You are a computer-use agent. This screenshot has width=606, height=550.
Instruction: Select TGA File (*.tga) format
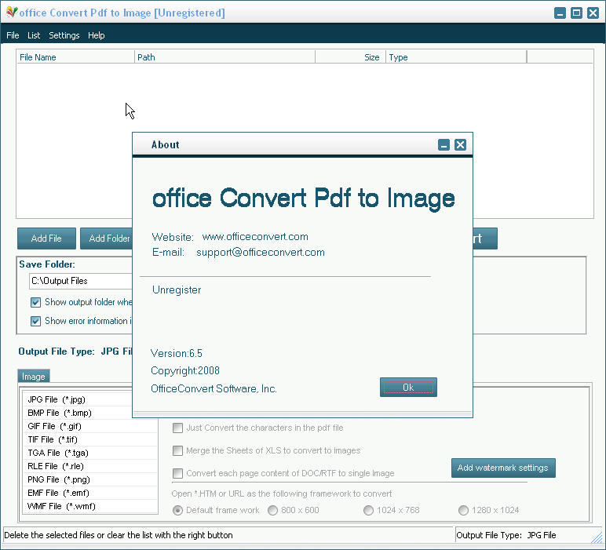[x=90, y=453]
